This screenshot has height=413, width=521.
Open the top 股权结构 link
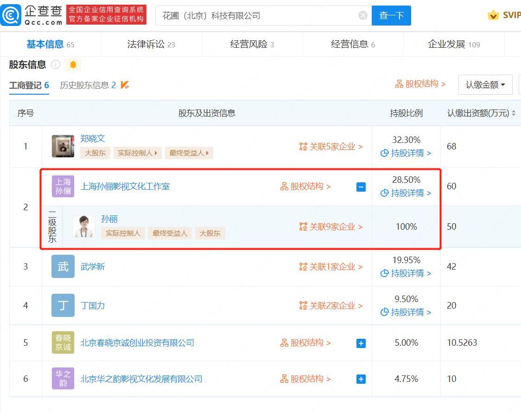pyautogui.click(x=420, y=84)
